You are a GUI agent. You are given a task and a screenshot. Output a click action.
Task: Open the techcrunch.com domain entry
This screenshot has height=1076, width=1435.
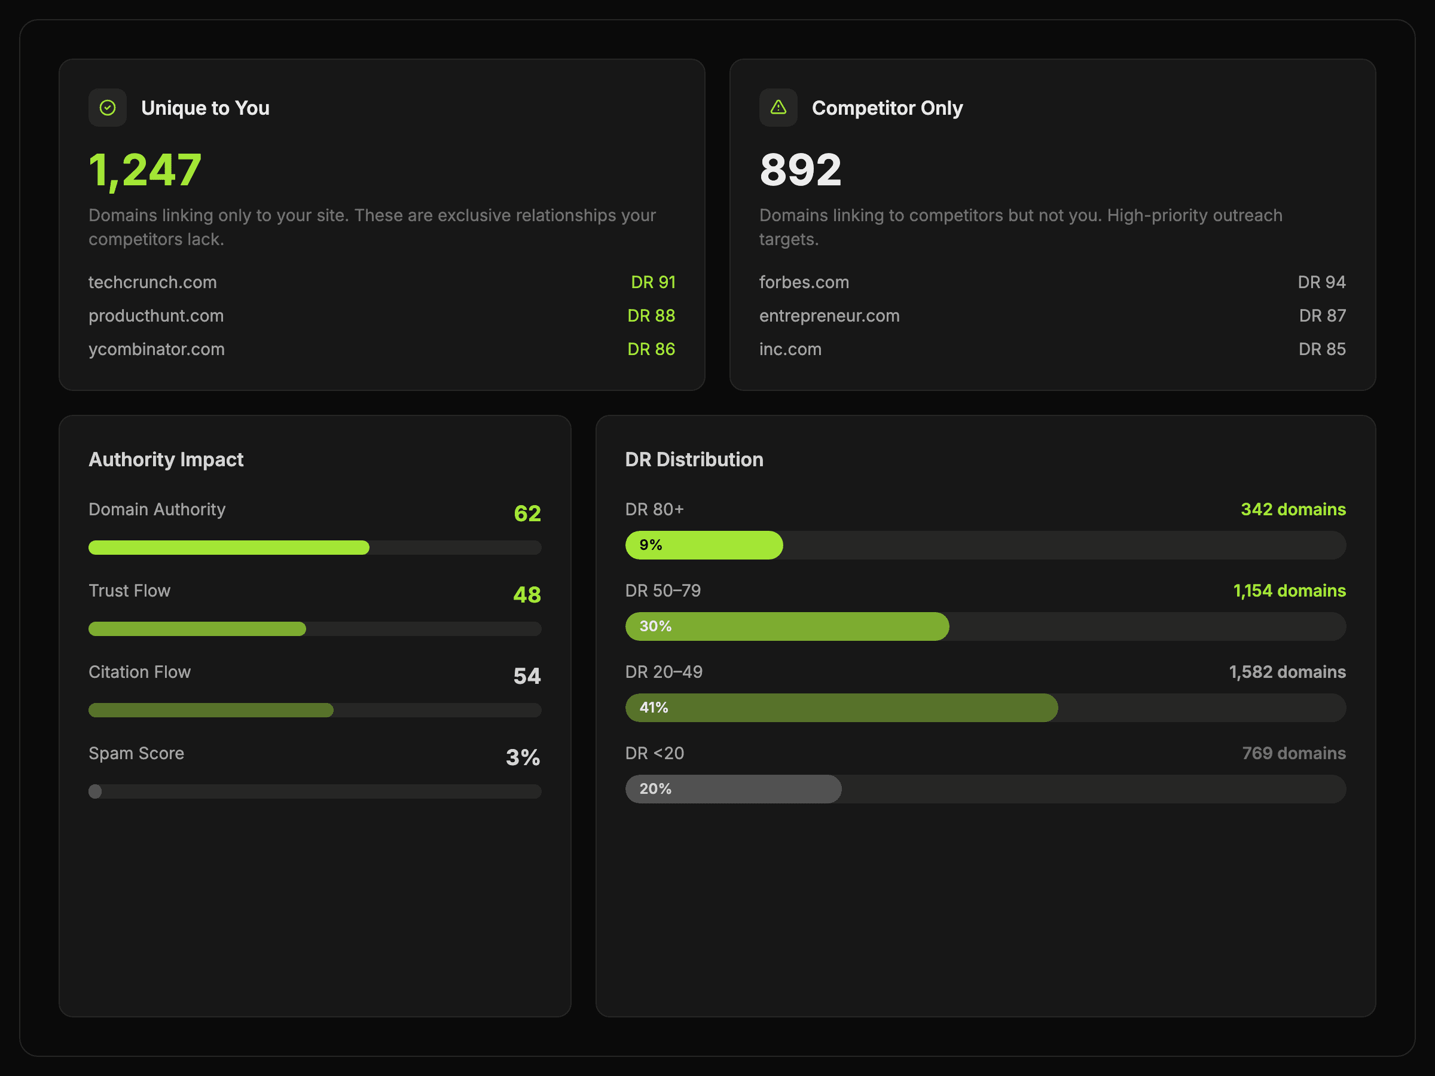[x=152, y=282]
